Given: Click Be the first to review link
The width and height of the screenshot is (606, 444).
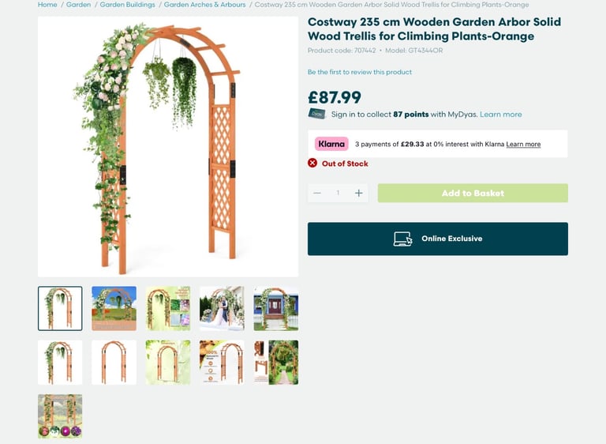Looking at the screenshot, I should (x=360, y=72).
